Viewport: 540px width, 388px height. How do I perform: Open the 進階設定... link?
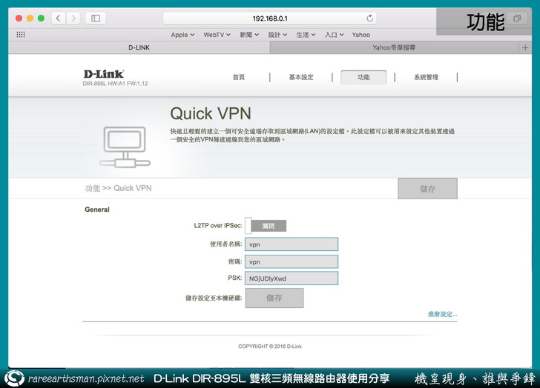(x=442, y=314)
